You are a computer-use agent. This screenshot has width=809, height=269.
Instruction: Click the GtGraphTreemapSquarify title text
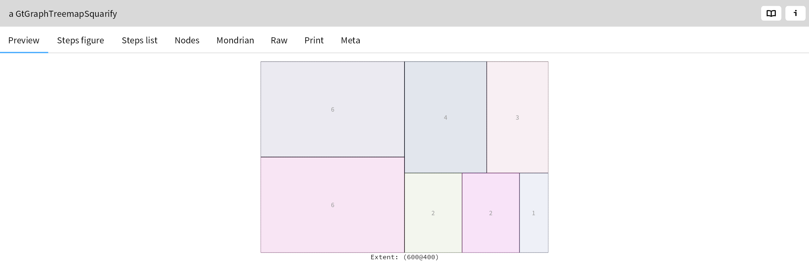(x=63, y=14)
